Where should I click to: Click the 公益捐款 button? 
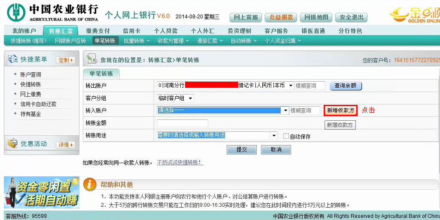(x=281, y=18)
